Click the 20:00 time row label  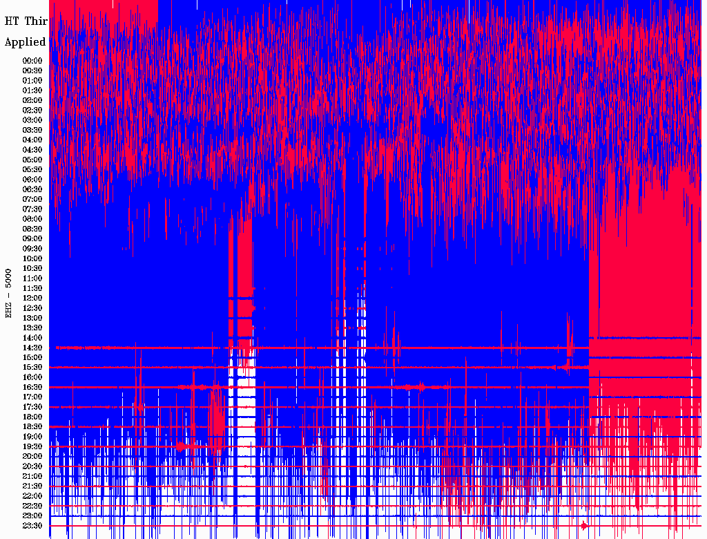[32, 456]
